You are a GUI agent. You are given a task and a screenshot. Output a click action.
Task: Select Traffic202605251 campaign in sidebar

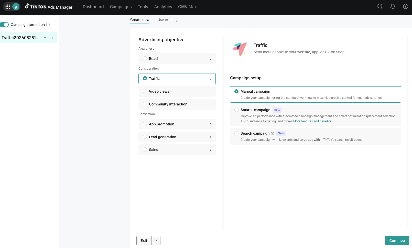20,38
